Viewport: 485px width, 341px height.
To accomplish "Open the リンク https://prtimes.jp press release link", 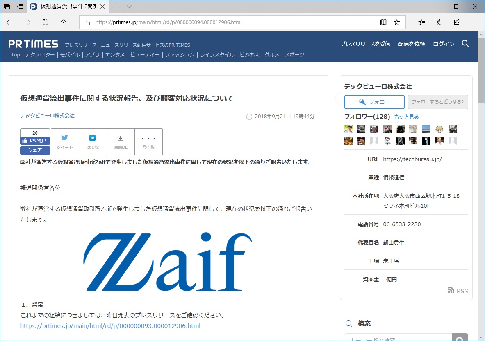I will coord(110,326).
